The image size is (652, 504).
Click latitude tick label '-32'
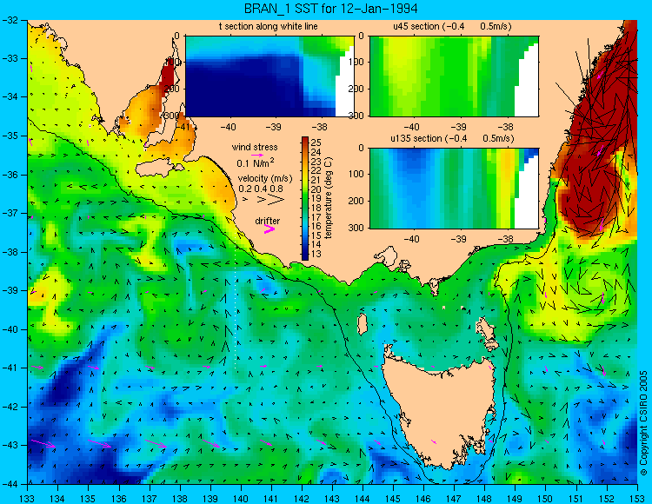pos(10,20)
